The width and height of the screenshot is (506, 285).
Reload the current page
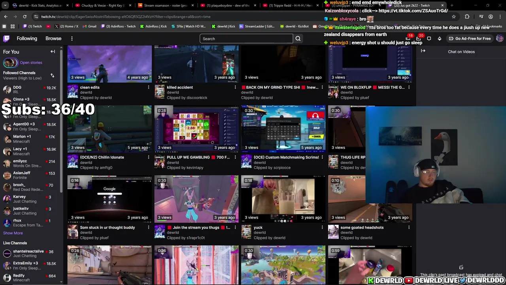25,17
